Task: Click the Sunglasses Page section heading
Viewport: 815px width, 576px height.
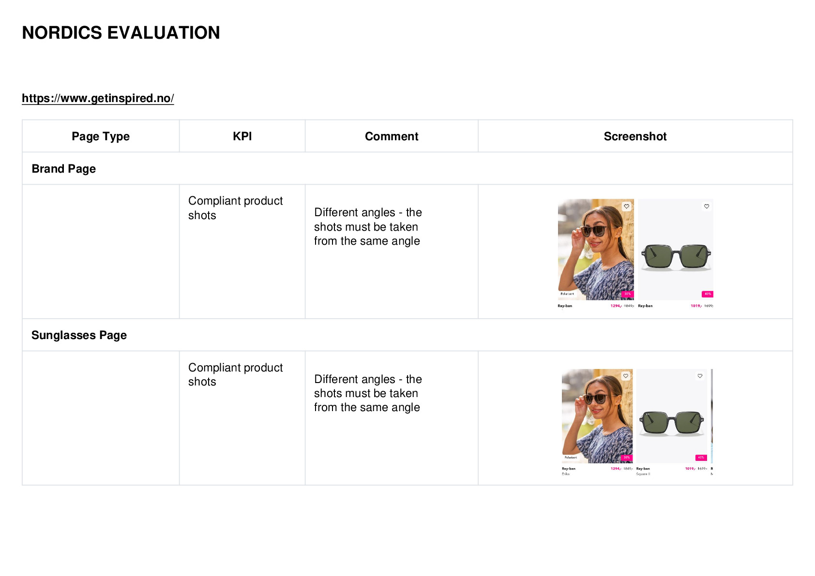Action: (79, 335)
